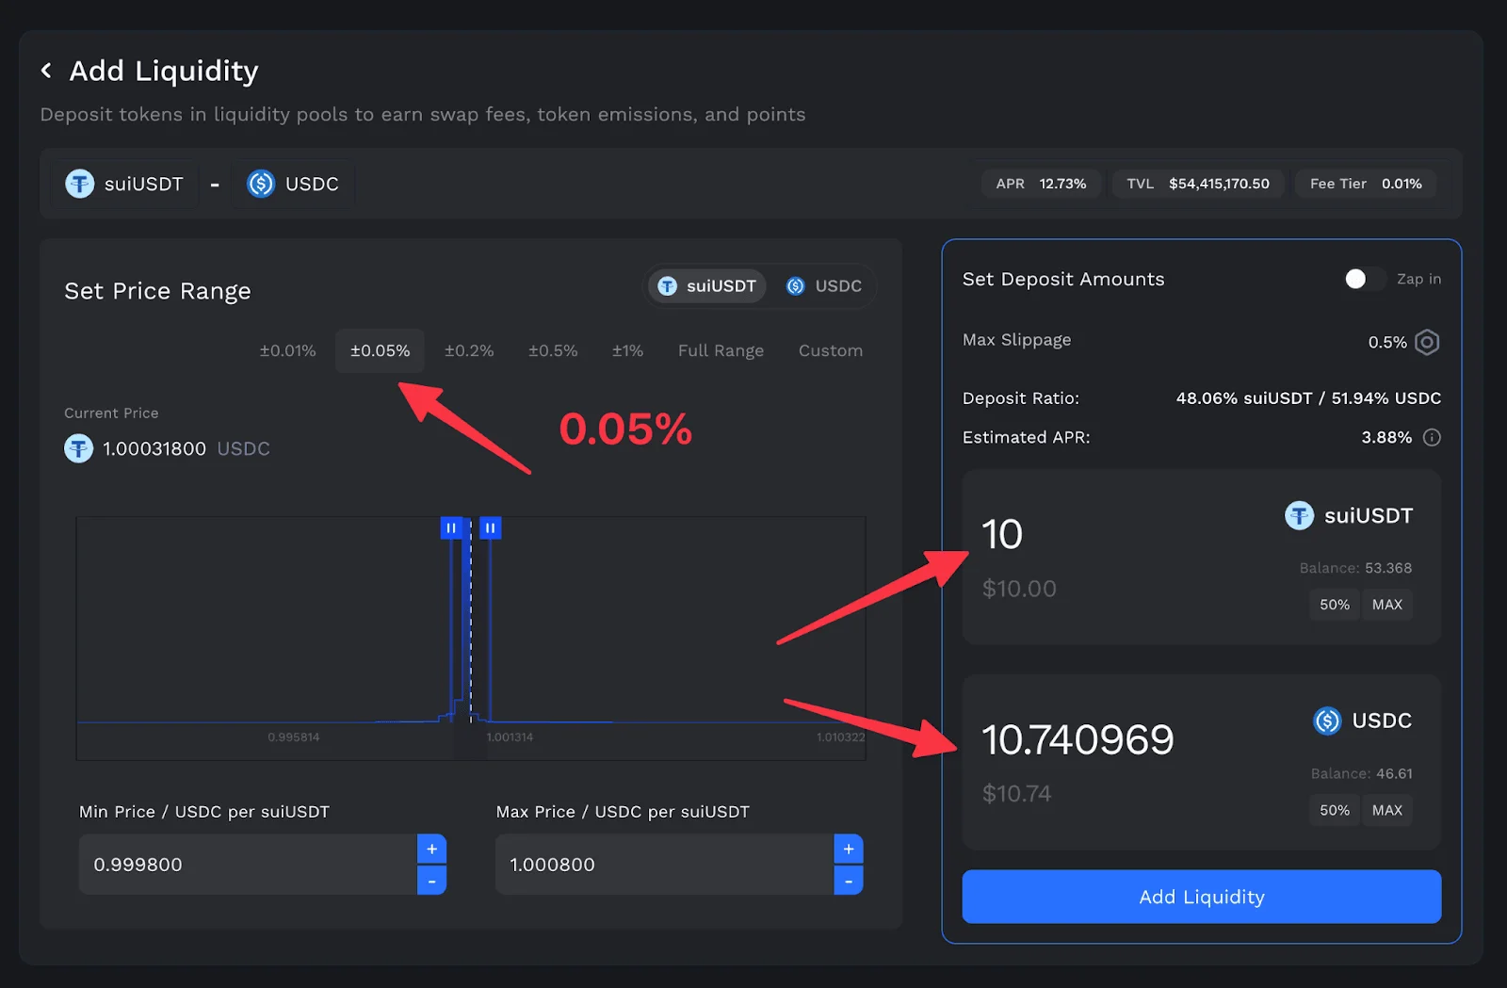This screenshot has width=1507, height=988.
Task: Toggle the Zap in switch
Action: (x=1364, y=279)
